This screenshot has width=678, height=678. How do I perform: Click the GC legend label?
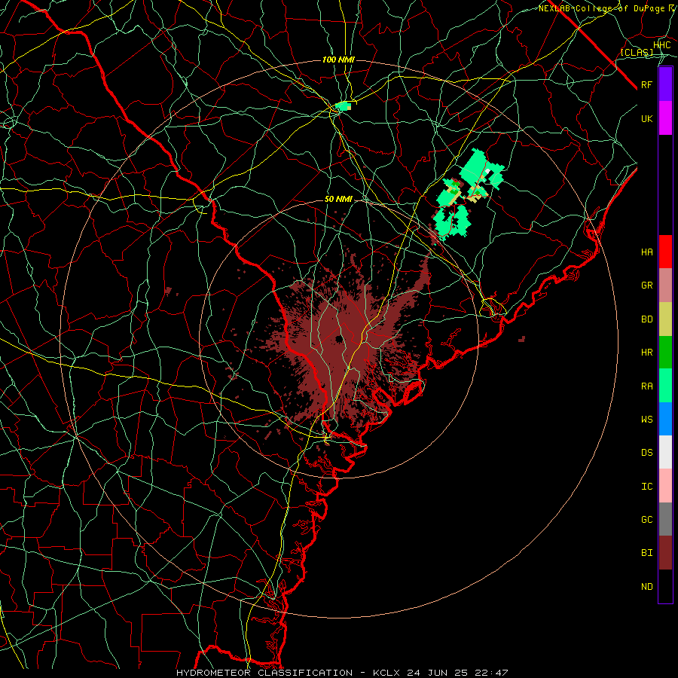click(647, 519)
